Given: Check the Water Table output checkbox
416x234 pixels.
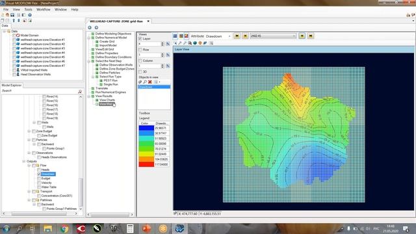Looking at the screenshot, I should [39, 187].
